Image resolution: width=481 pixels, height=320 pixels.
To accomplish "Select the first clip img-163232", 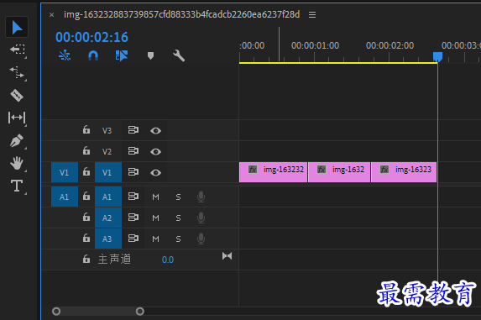I will click(273, 172).
